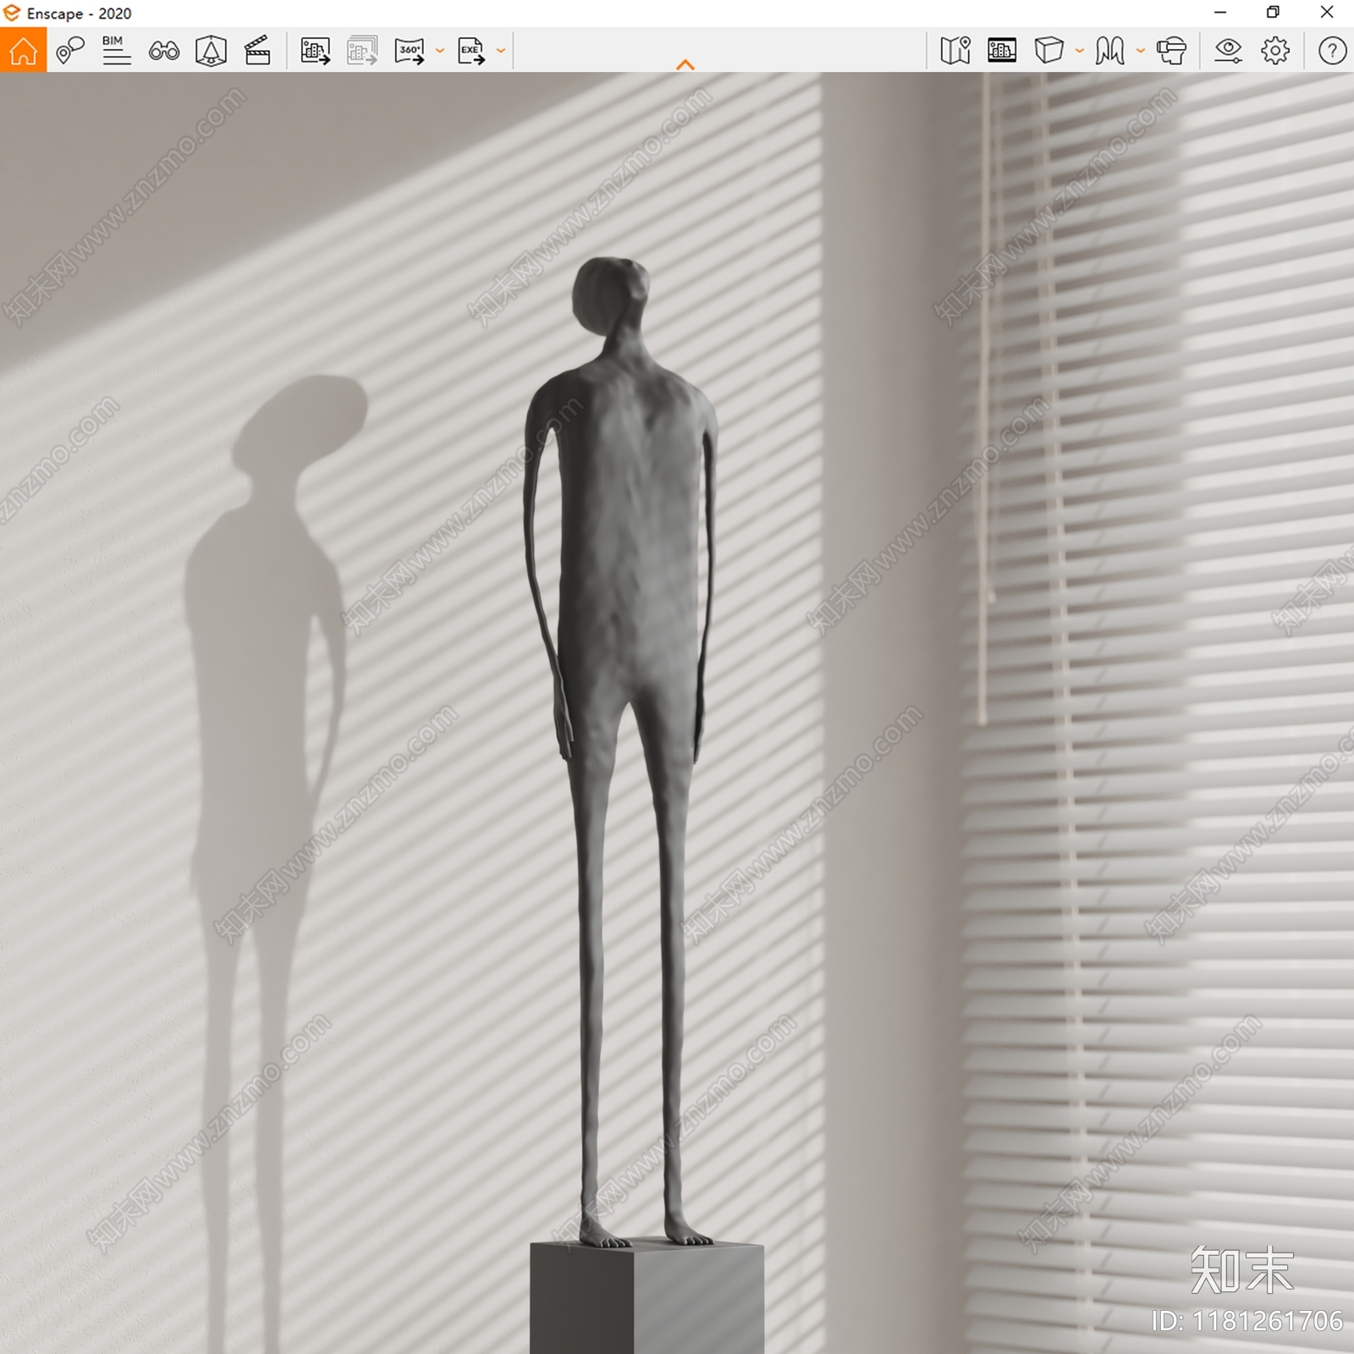Toggle safe frame view
Screen dimensions: 1354x1354
[x=1002, y=51]
